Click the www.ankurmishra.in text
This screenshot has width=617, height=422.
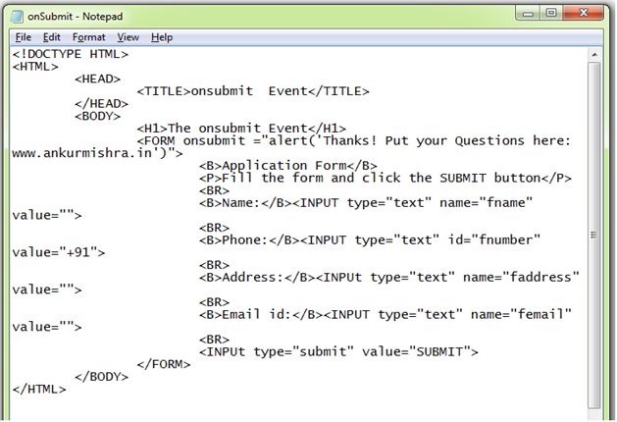coord(81,153)
